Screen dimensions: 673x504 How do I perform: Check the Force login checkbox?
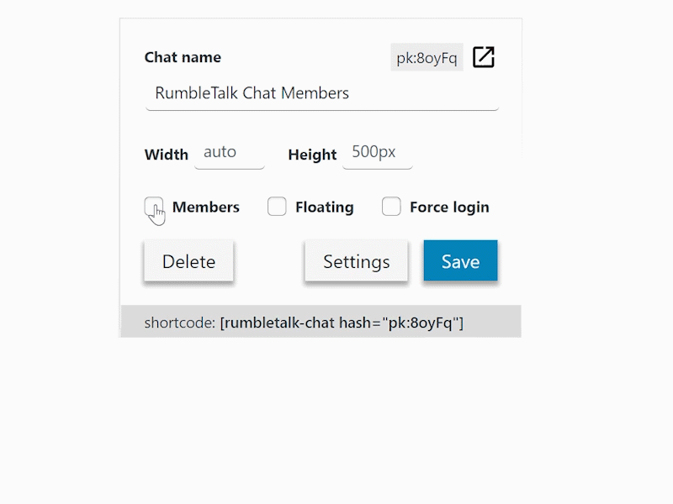391,207
